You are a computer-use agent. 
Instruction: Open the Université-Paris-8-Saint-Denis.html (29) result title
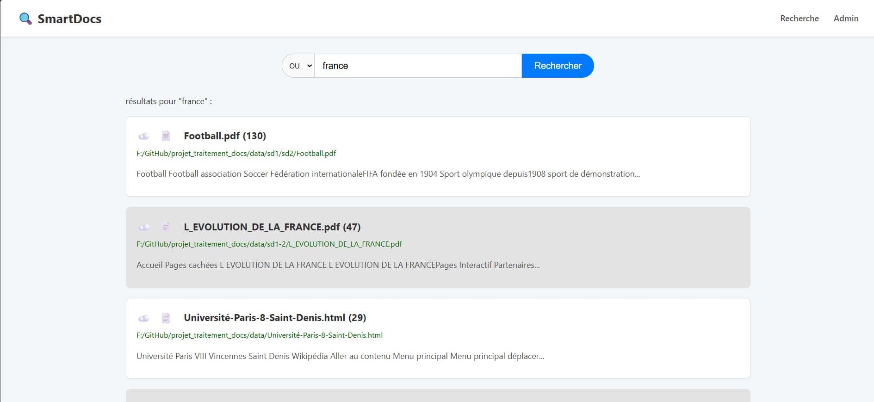pyautogui.click(x=275, y=318)
